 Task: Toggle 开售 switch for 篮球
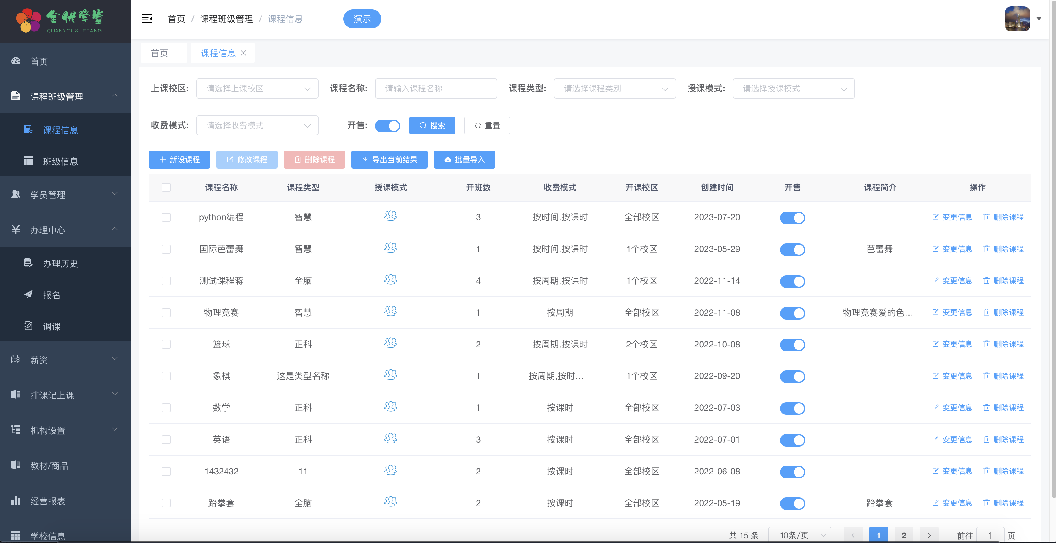(792, 345)
